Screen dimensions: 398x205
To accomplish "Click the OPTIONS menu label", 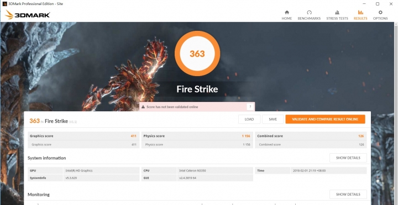I will click(x=380, y=19).
